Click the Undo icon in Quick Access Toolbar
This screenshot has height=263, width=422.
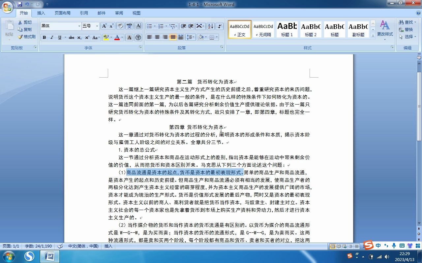tap(27, 4)
